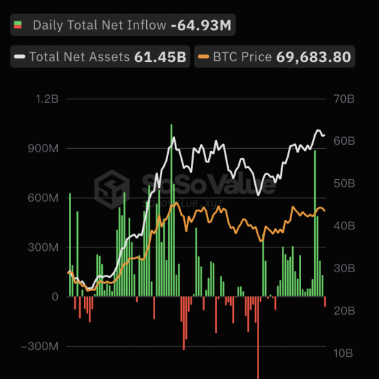
Task: Click the orange BTC Price legend swatch
Action: (x=203, y=57)
